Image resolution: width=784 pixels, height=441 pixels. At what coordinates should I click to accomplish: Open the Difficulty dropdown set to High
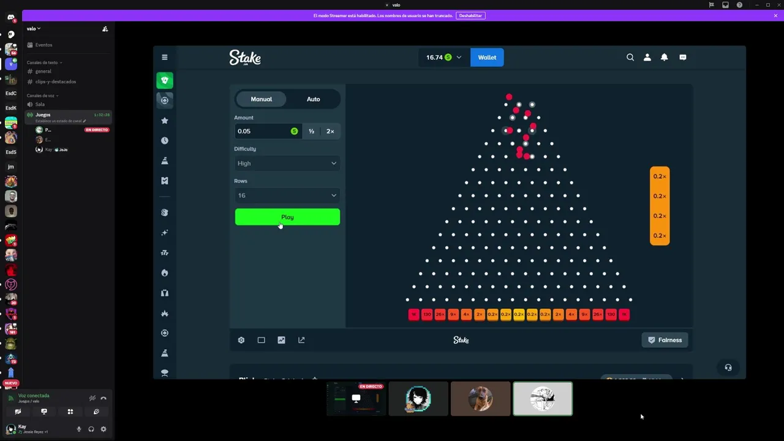(x=287, y=164)
